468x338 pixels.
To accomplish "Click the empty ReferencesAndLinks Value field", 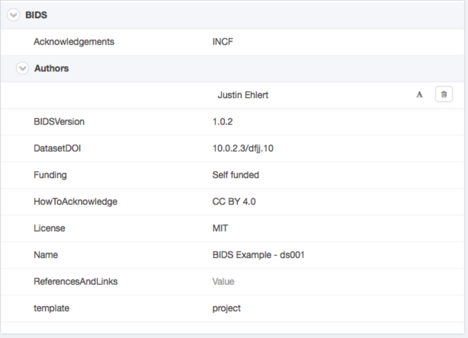I will 223,282.
